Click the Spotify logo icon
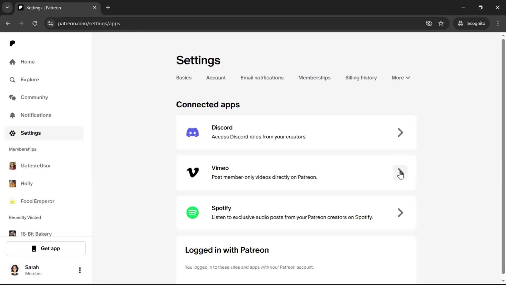The width and height of the screenshot is (506, 285). tap(193, 213)
